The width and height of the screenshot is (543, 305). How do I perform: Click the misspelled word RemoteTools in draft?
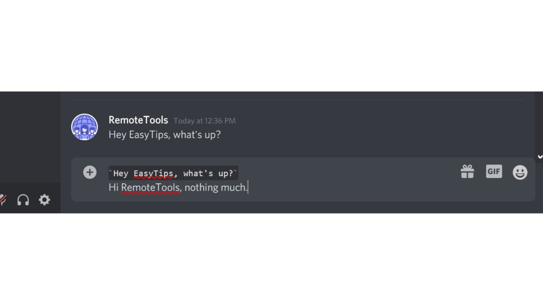tap(150, 187)
